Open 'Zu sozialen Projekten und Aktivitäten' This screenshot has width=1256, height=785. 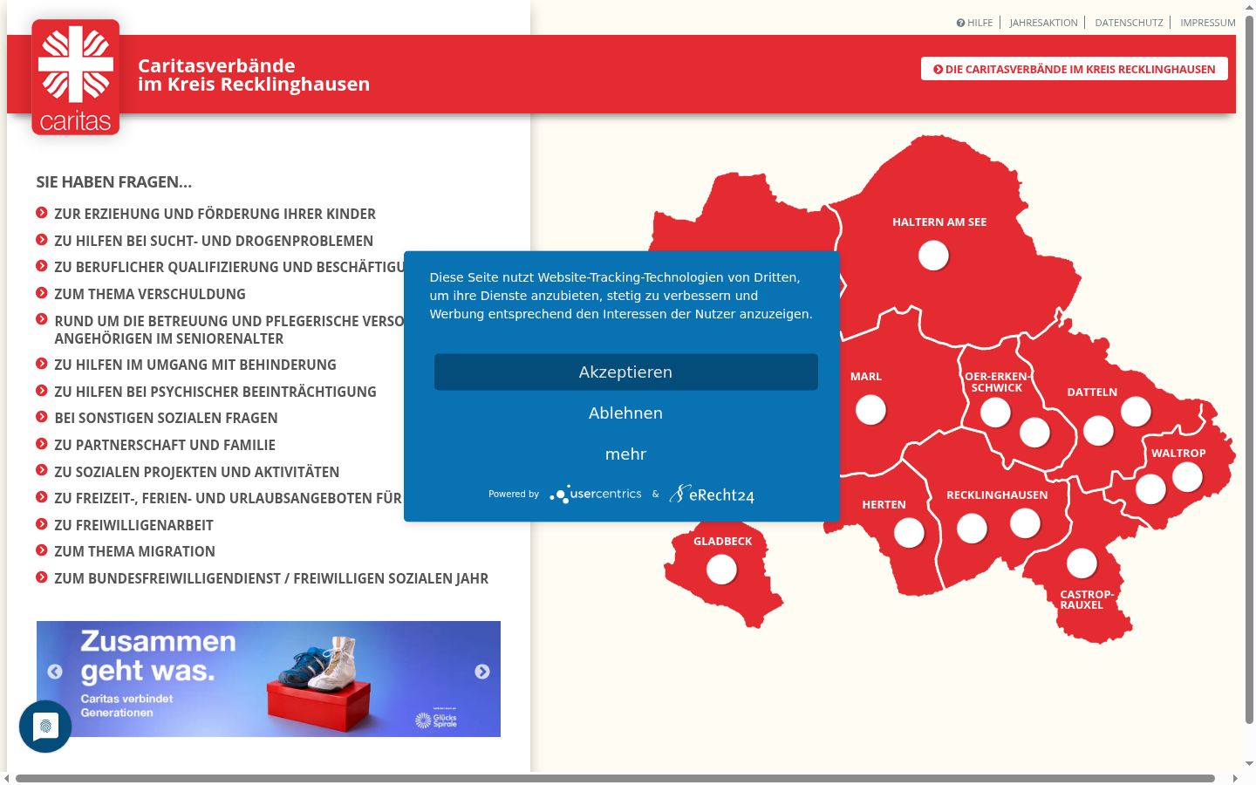(197, 472)
